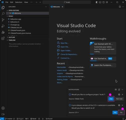Select the Welcome editor tab
Image resolution: width=126 pixels, height=120 pixels.
click(57, 7)
